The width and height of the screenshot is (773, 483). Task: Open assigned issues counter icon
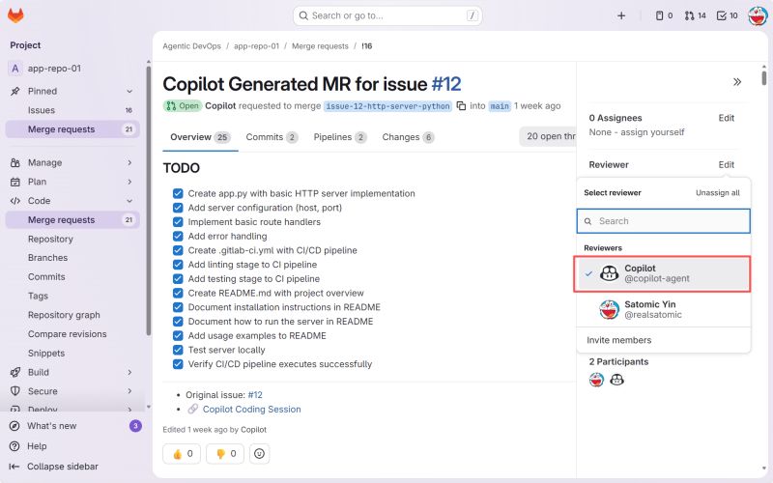click(x=664, y=15)
